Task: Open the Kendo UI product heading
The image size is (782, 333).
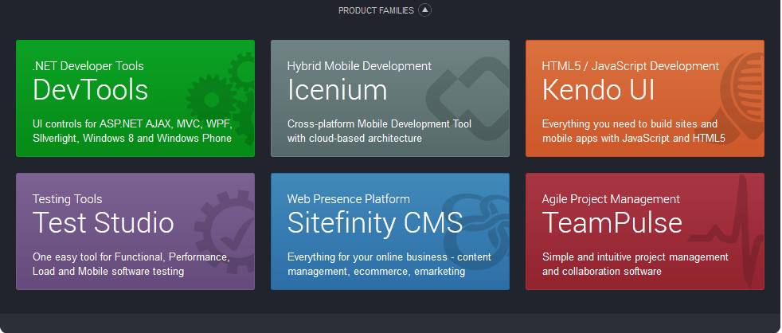Action: click(x=599, y=90)
